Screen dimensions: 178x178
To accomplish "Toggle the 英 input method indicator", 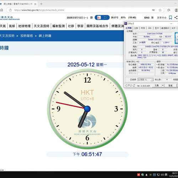I will pyautogui.click(x=166, y=174).
